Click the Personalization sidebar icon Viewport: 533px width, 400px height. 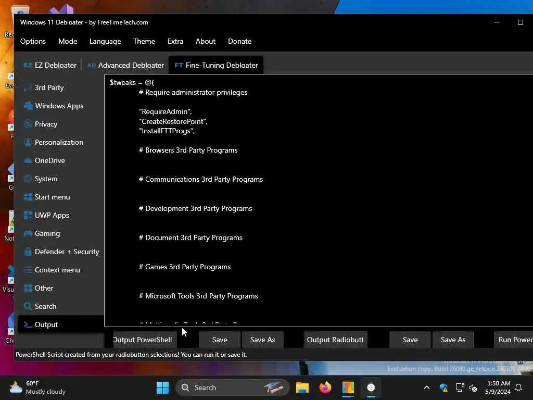tap(28, 142)
